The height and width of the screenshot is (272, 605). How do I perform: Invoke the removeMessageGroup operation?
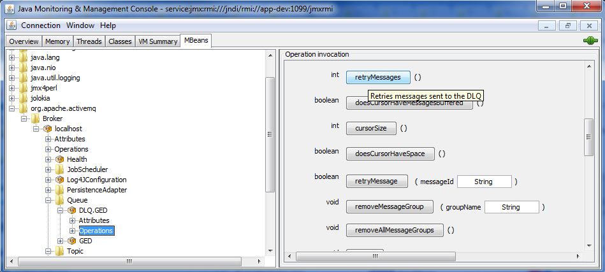point(390,206)
